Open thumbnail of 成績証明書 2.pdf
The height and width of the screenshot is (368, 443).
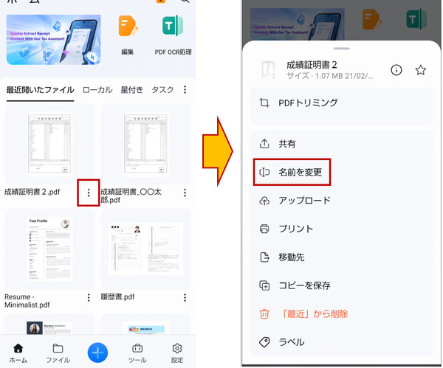coord(49,143)
